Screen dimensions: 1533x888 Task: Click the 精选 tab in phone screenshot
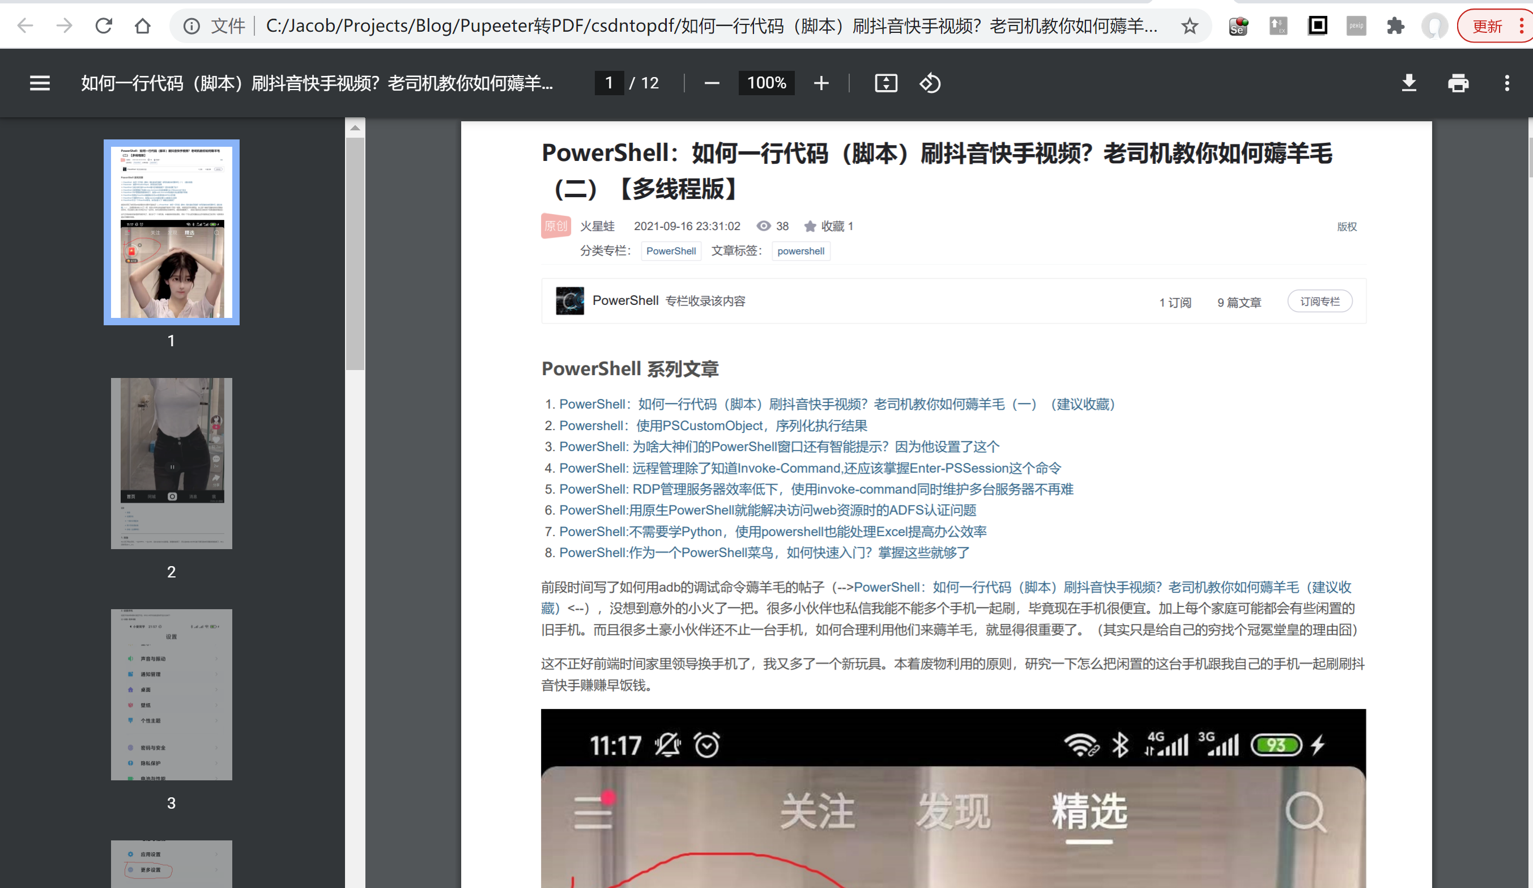coord(1089,811)
